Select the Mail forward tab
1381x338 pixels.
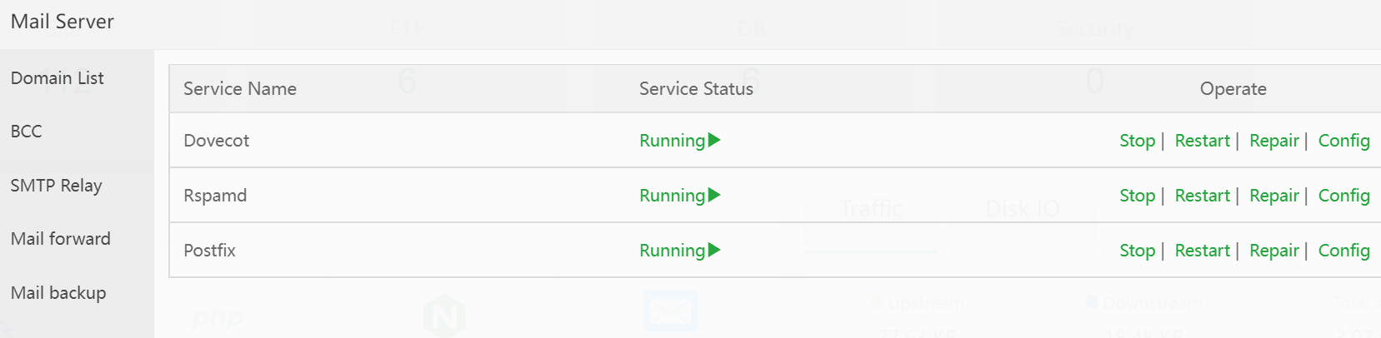pyautogui.click(x=60, y=239)
